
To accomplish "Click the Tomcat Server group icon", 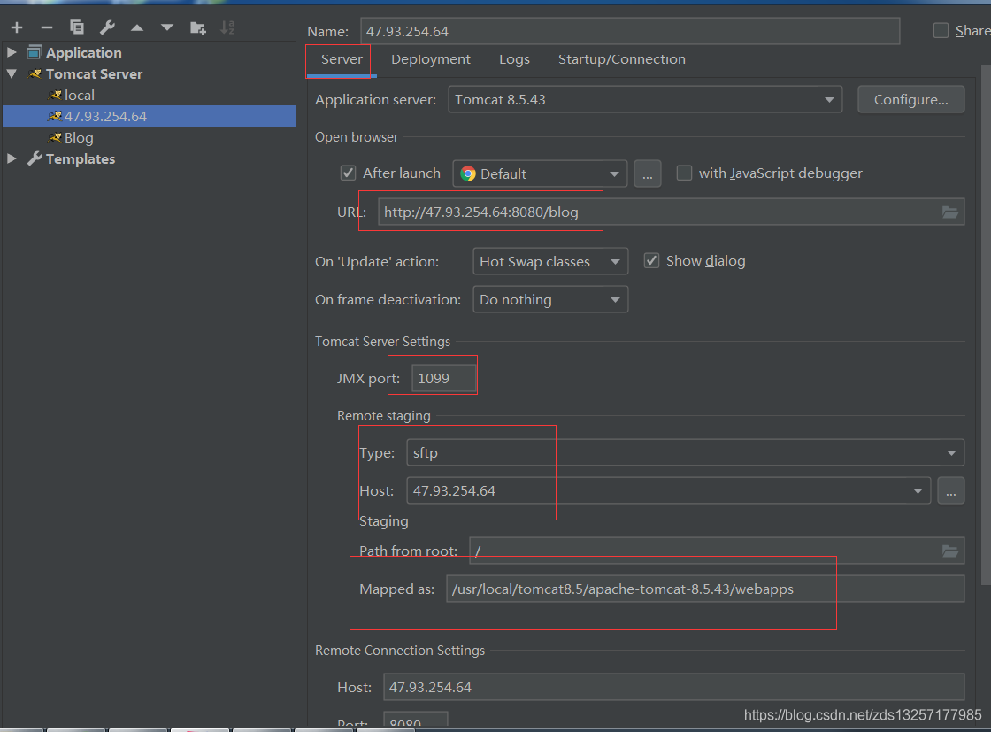I will (x=35, y=74).
